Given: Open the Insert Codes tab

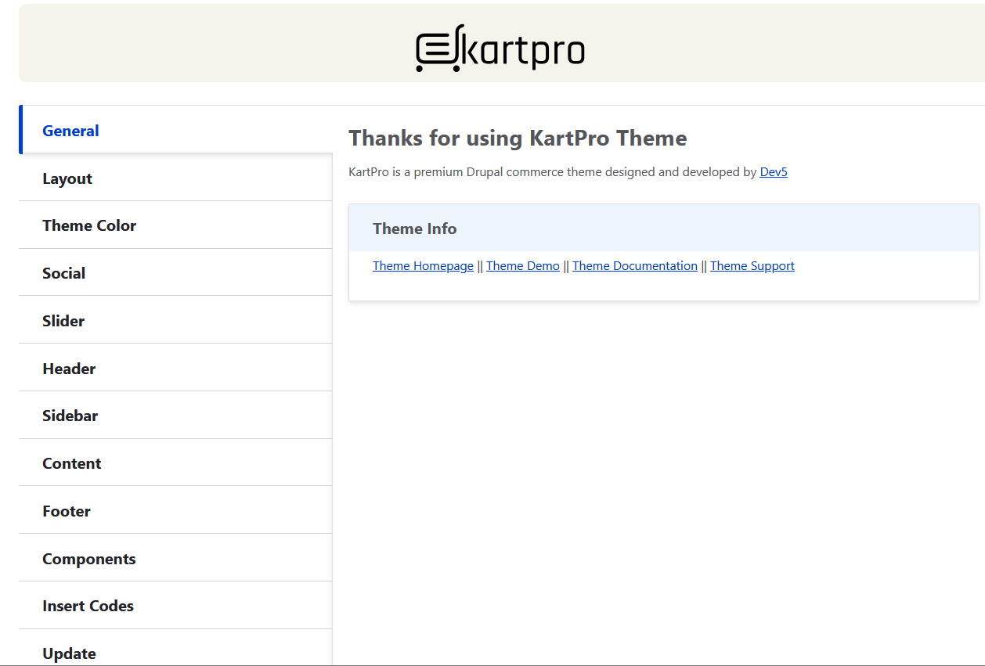Looking at the screenshot, I should pos(88,606).
